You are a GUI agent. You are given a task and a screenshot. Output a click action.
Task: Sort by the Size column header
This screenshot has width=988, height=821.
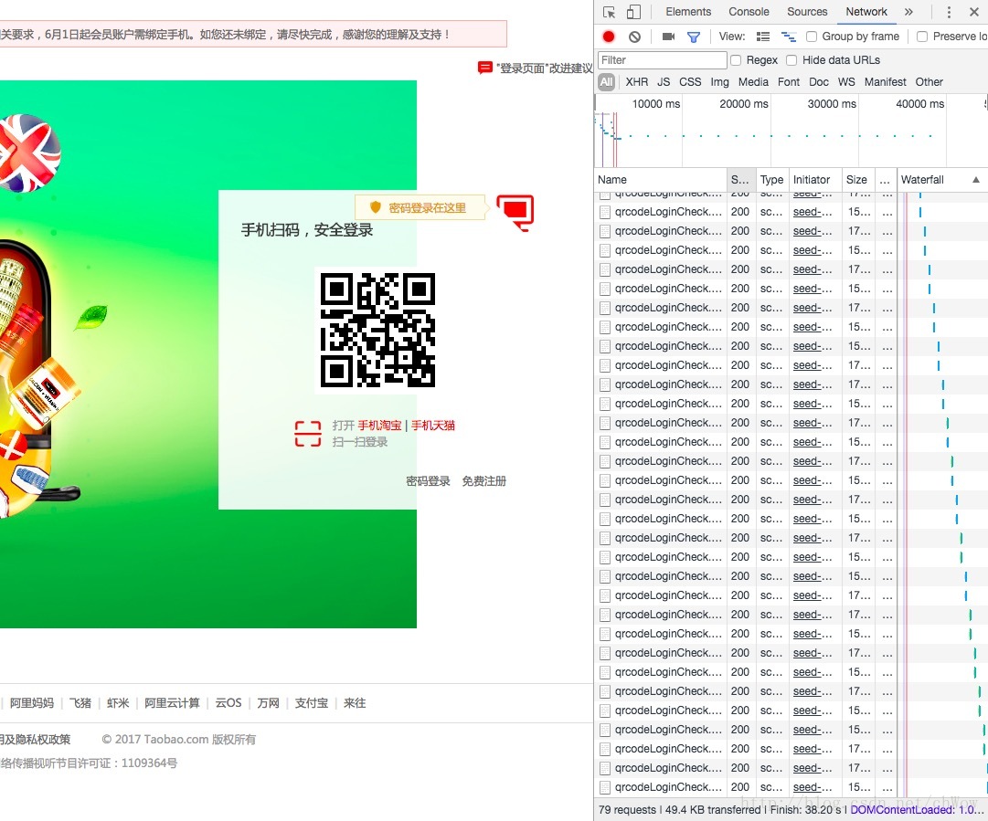(858, 179)
